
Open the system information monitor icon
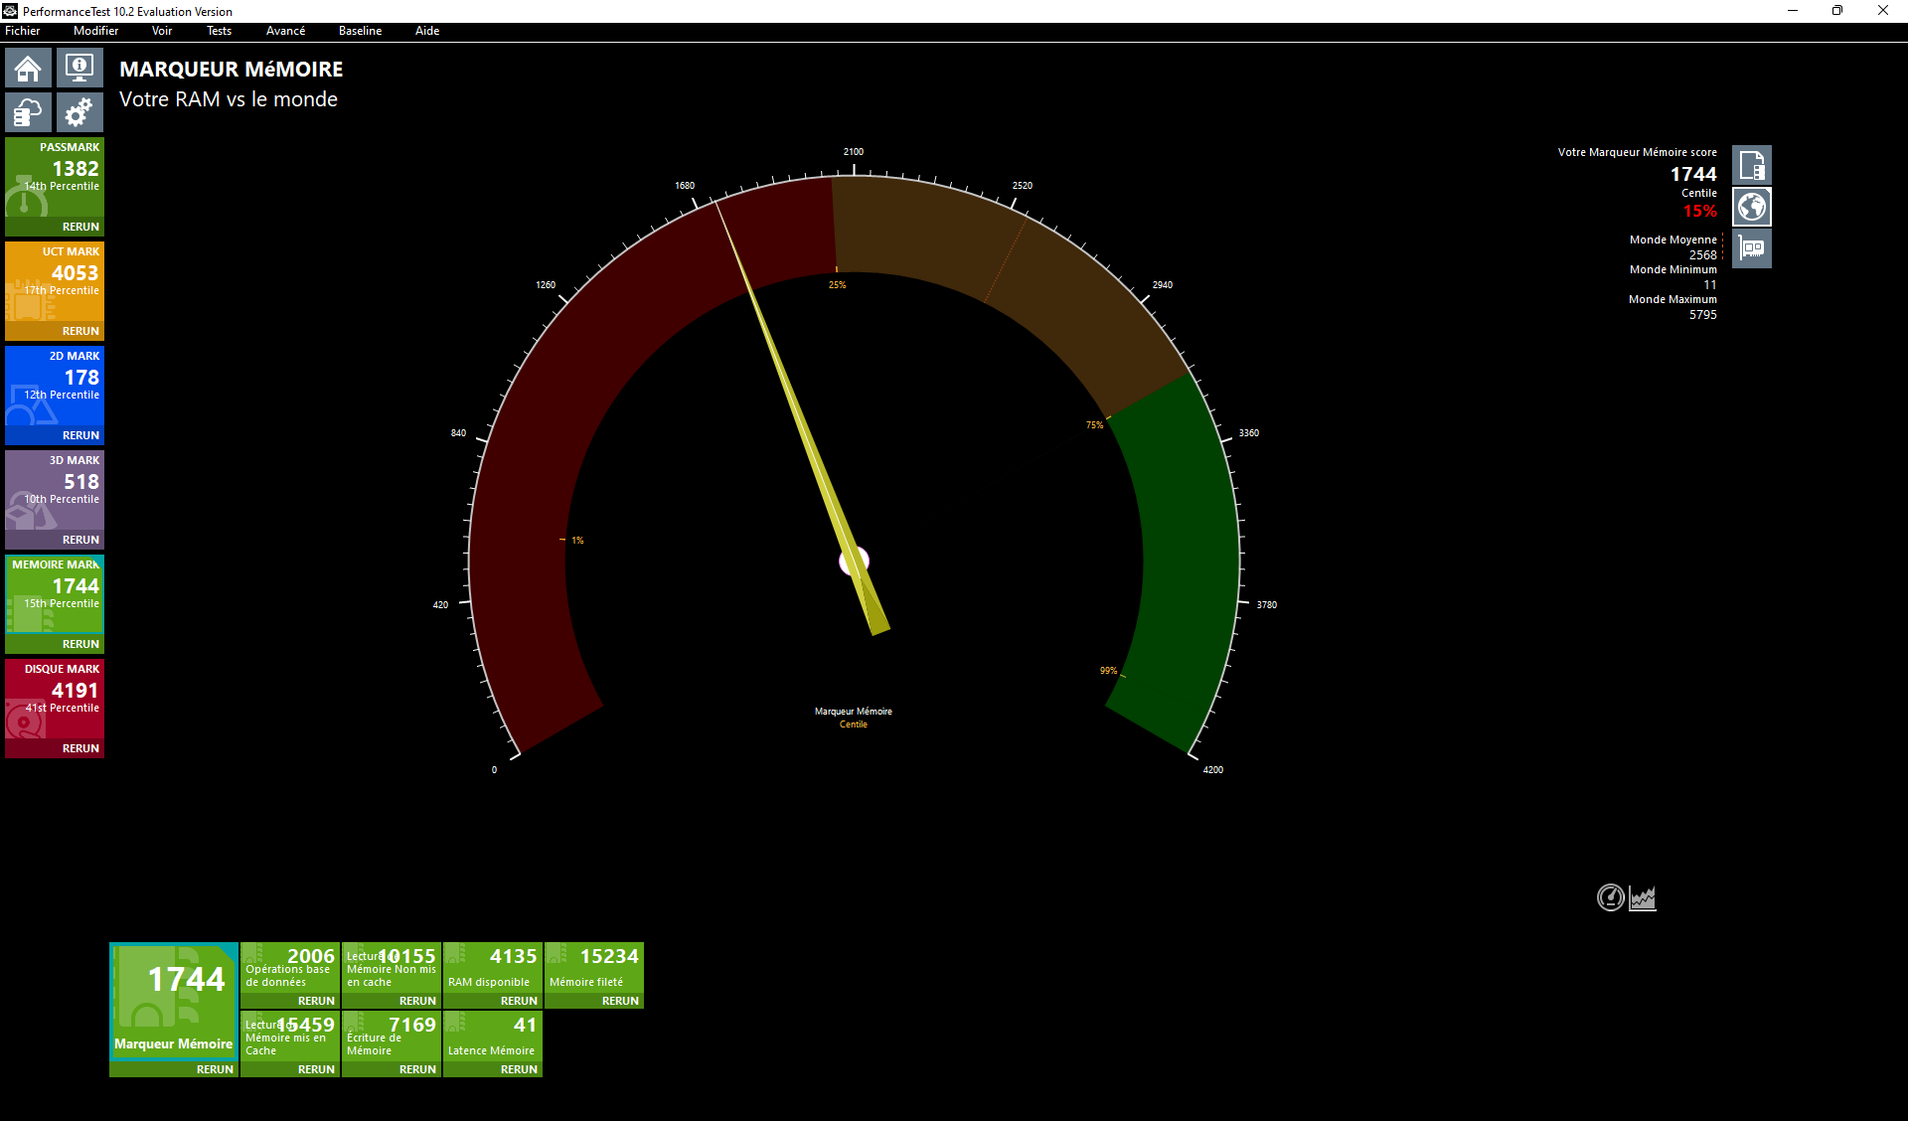tap(79, 69)
